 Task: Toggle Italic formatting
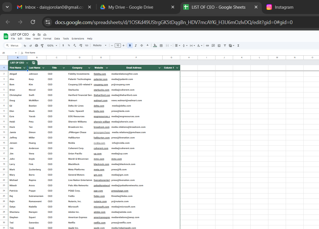click(136, 46)
